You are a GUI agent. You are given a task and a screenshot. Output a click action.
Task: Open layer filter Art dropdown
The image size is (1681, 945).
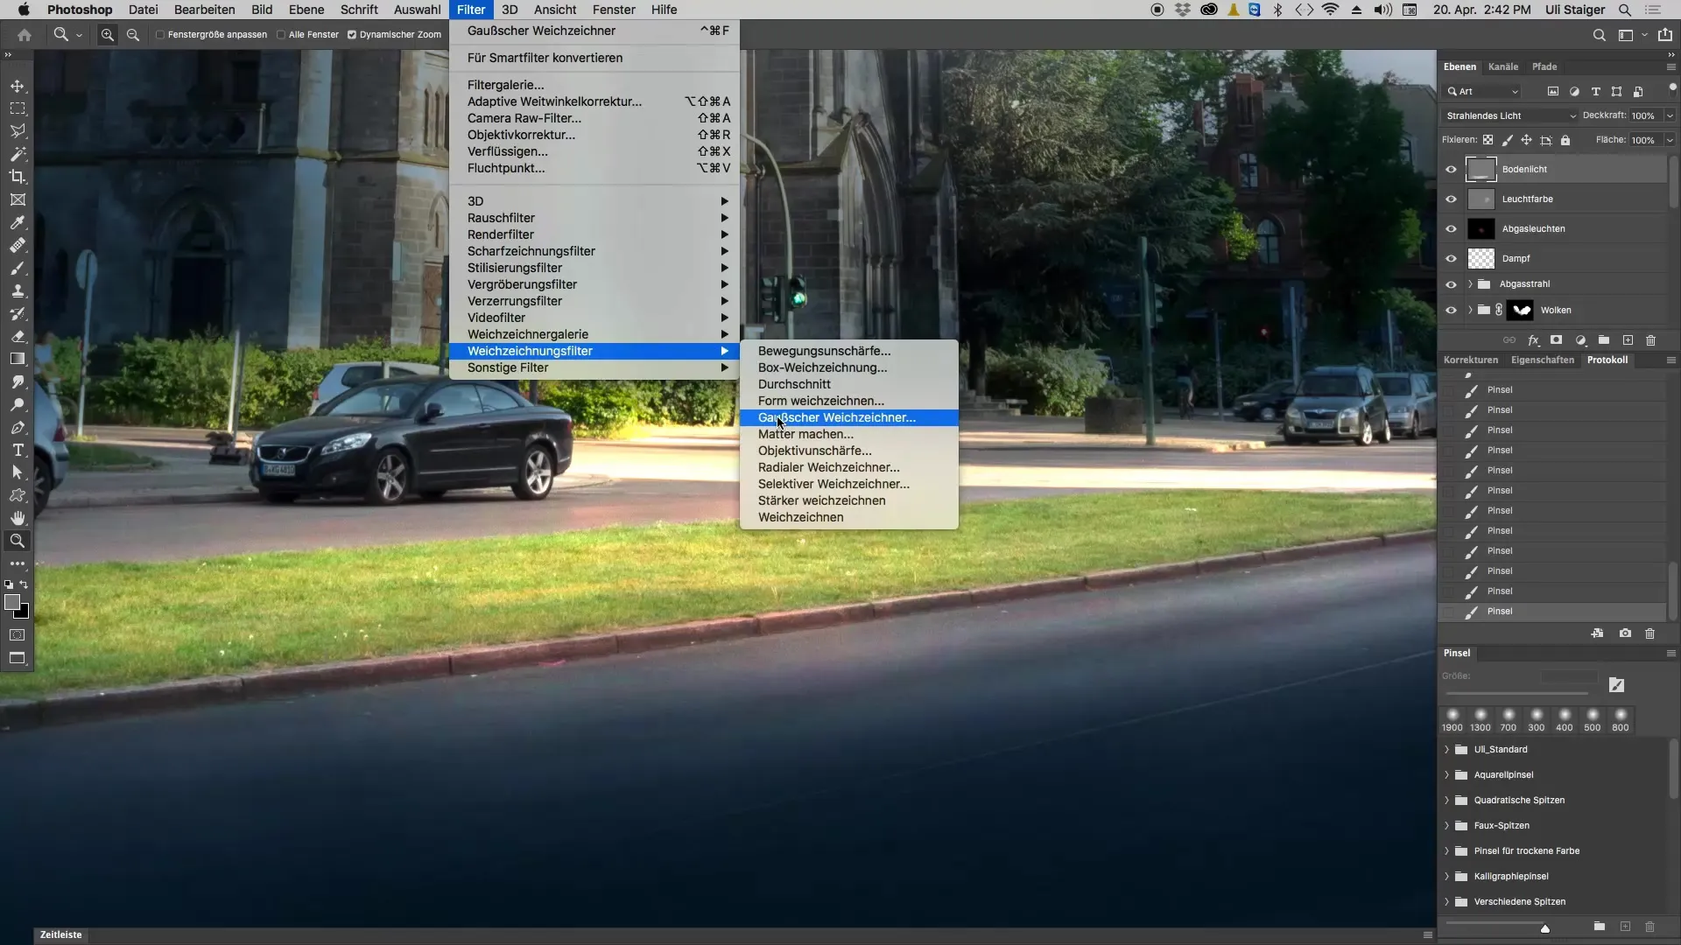tap(1481, 92)
